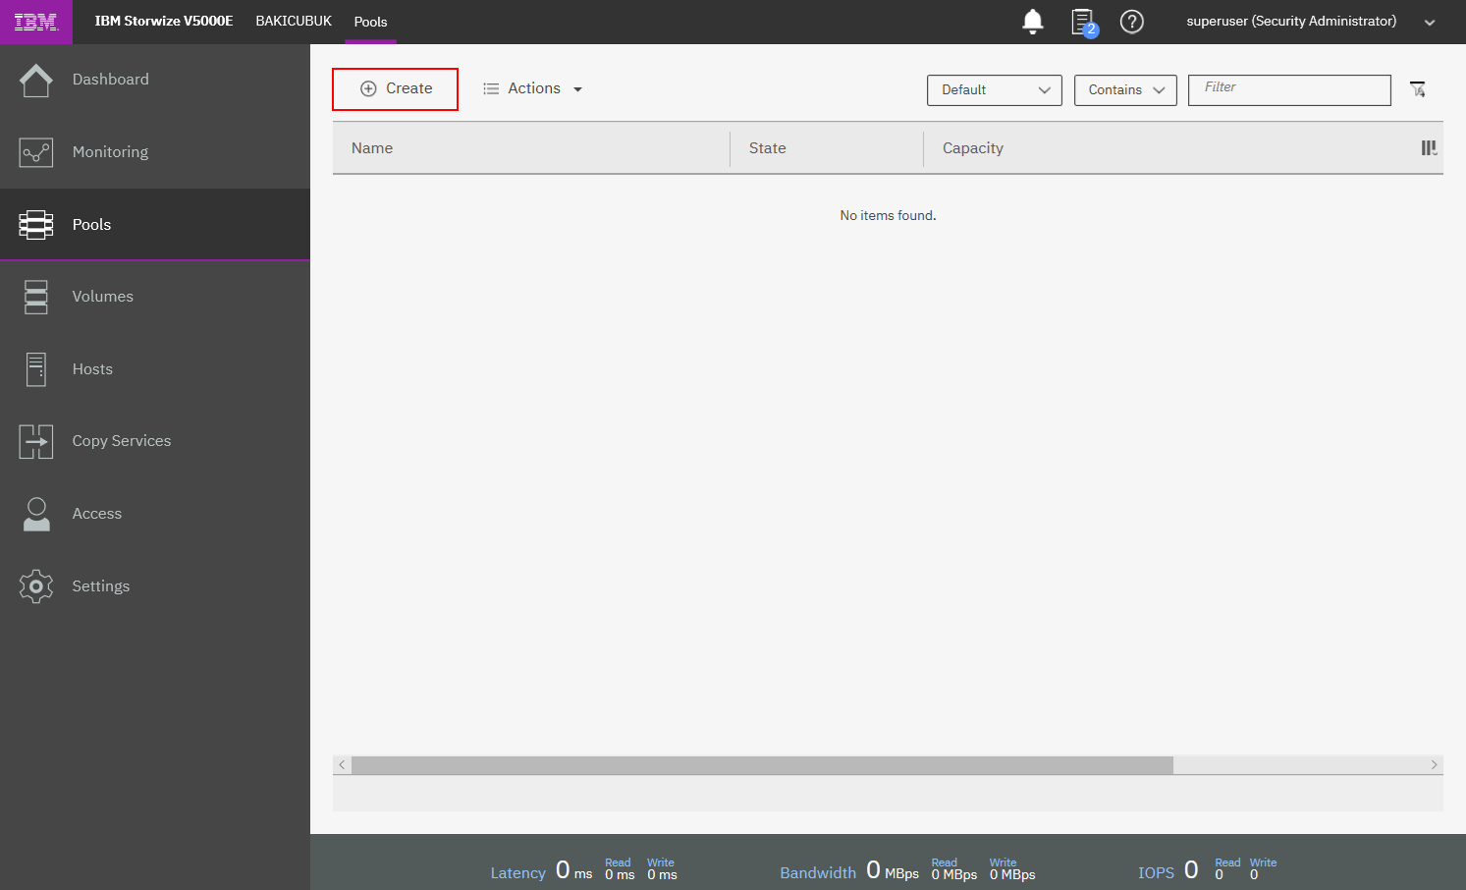
Task: Open the Actions dropdown menu
Action: (x=533, y=88)
